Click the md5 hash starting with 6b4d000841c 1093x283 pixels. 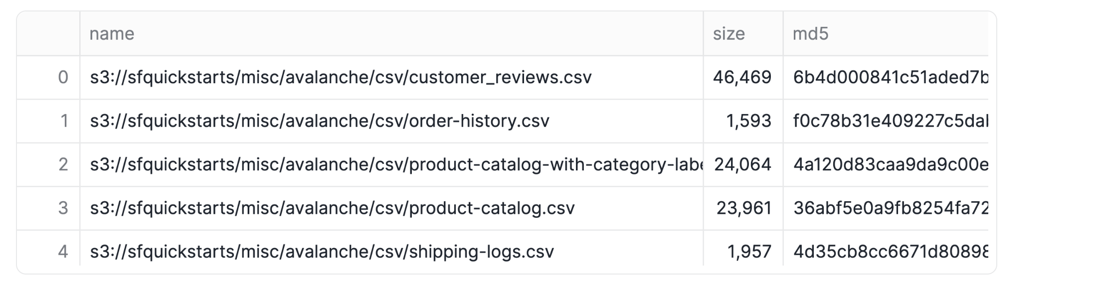tap(886, 77)
